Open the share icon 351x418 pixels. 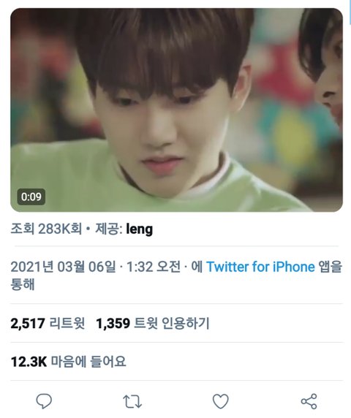coord(309,401)
